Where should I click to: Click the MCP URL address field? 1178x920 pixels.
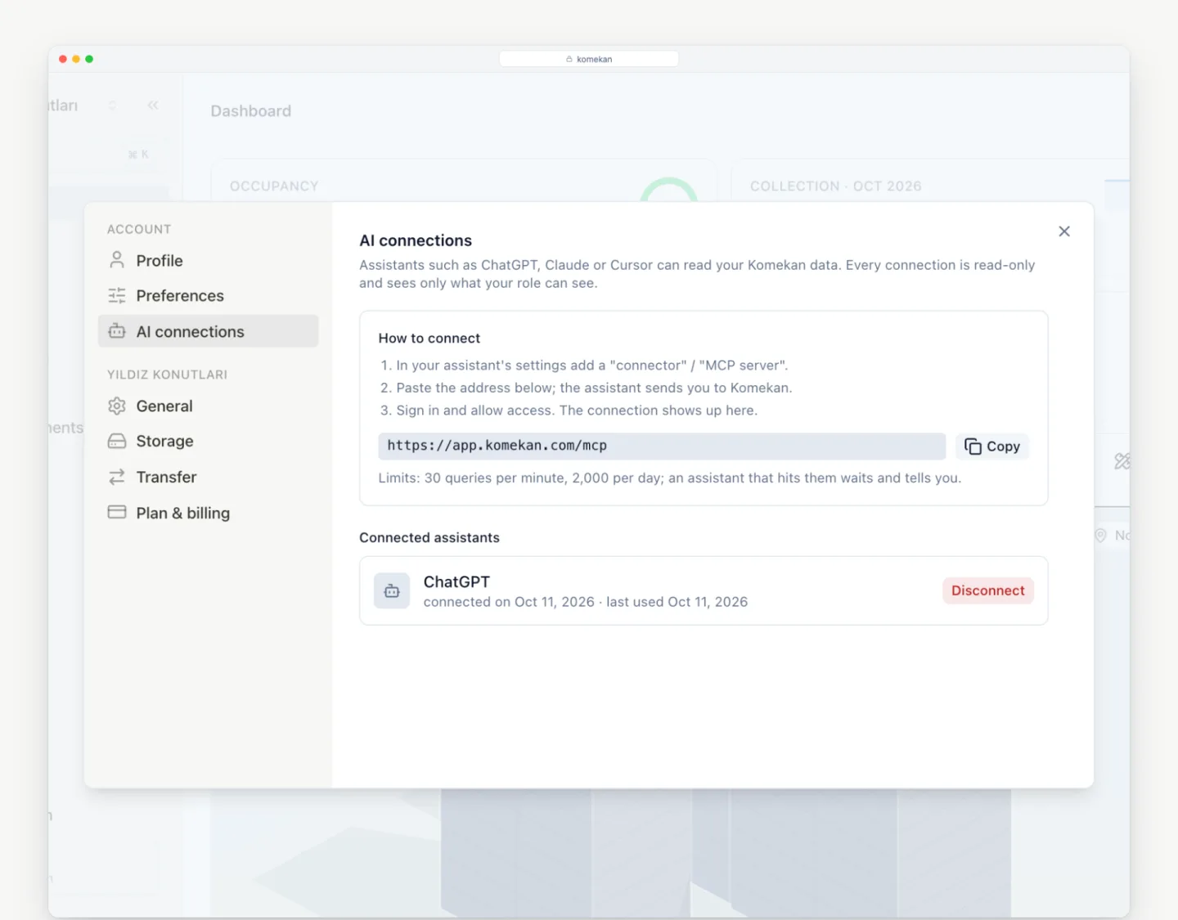coord(662,447)
